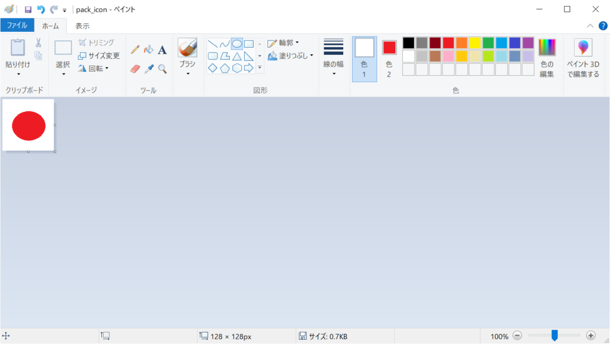
Task: Open the Help question mark icon
Action: coord(603,26)
